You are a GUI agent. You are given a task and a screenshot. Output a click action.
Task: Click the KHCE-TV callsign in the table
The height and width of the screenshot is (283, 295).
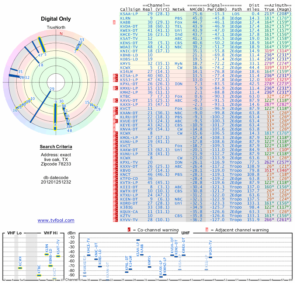tap(129, 35)
